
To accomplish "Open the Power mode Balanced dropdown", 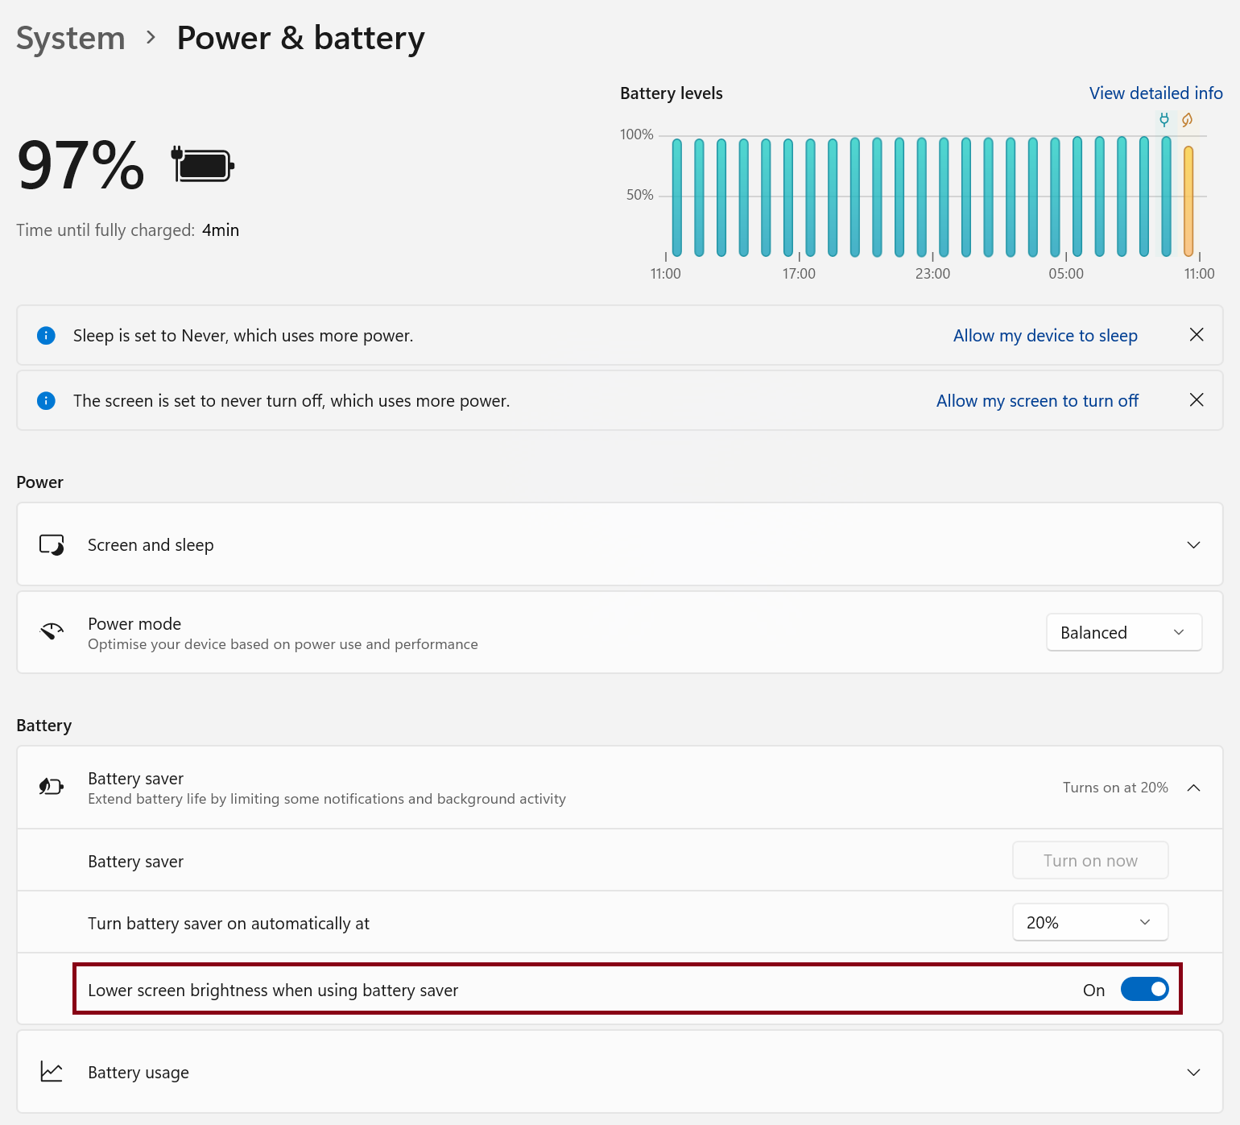I will coord(1124,632).
